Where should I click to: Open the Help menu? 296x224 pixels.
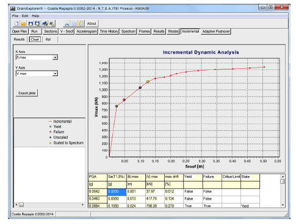coord(35,16)
